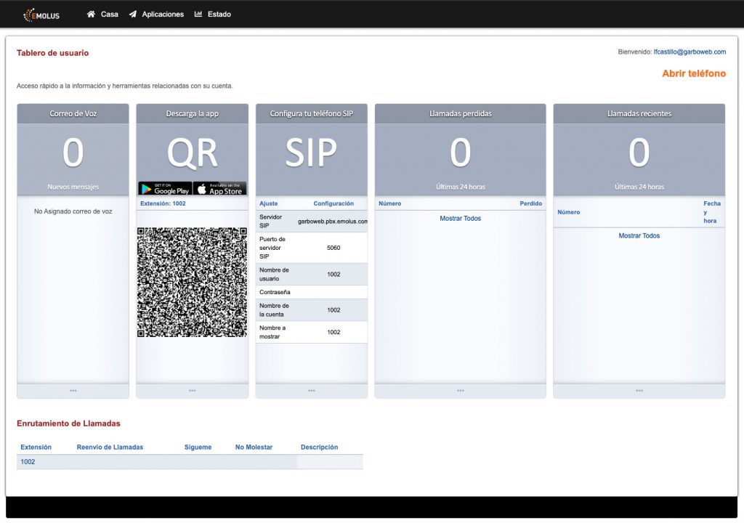
Task: Click the Llamadas recientes card header
Action: point(639,113)
